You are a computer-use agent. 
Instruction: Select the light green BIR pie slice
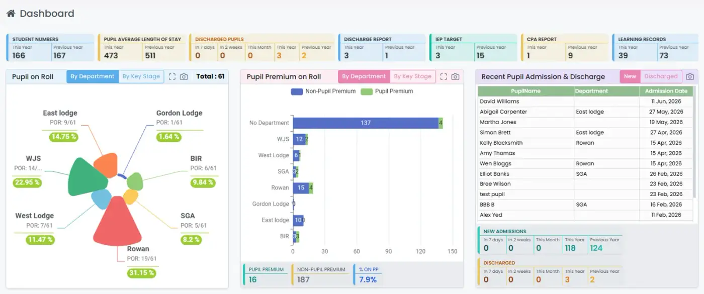point(135,181)
